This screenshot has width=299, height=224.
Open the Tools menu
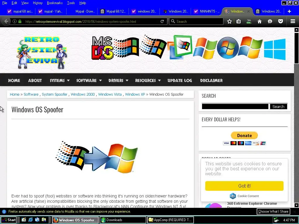[71, 3]
